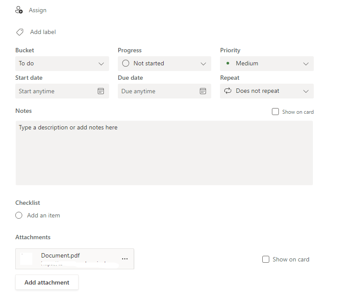Expand the Priority dropdown chevron
This screenshot has width=357, height=295.
pos(306,64)
